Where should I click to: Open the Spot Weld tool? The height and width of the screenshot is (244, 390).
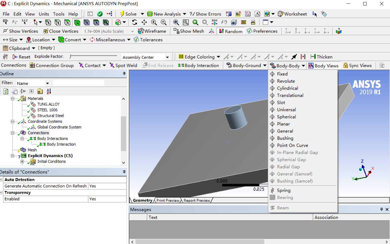[123, 65]
